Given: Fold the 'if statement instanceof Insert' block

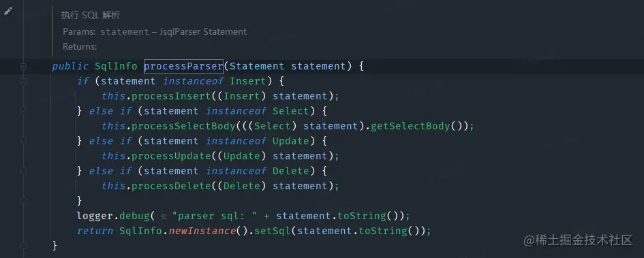Looking at the screenshot, I should pyautogui.click(x=23, y=81).
